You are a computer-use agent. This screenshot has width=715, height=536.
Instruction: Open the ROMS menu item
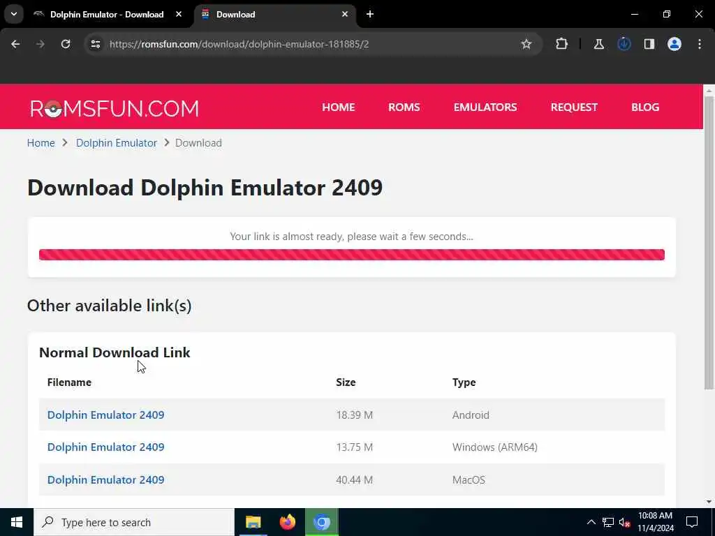(404, 107)
